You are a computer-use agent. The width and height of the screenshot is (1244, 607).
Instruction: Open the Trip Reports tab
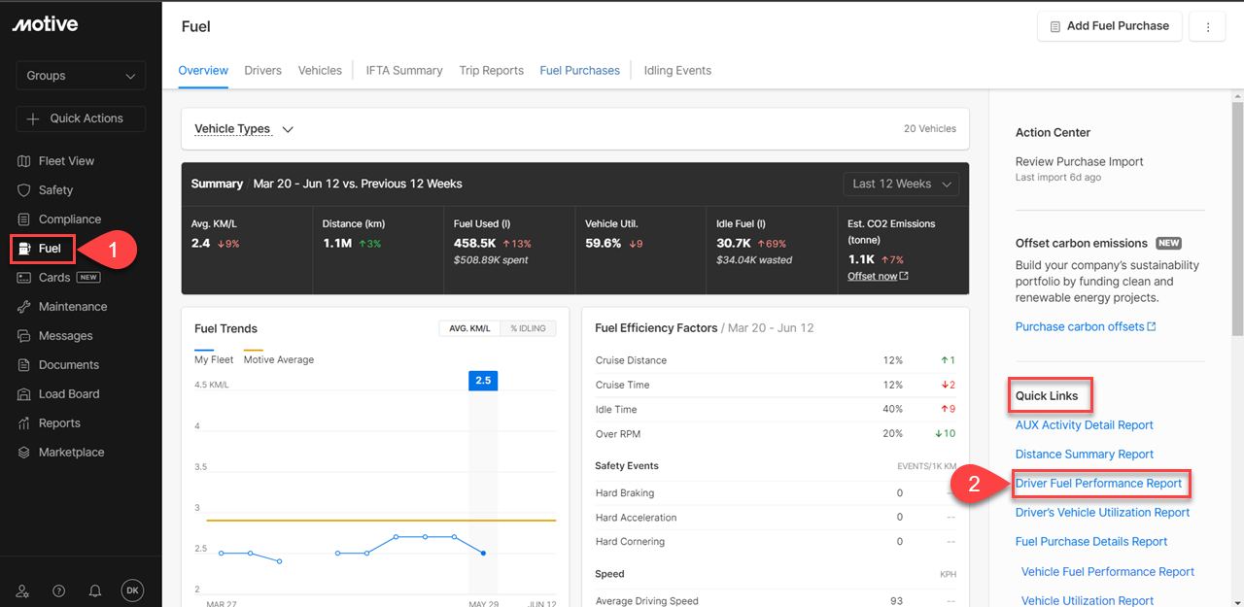(492, 71)
